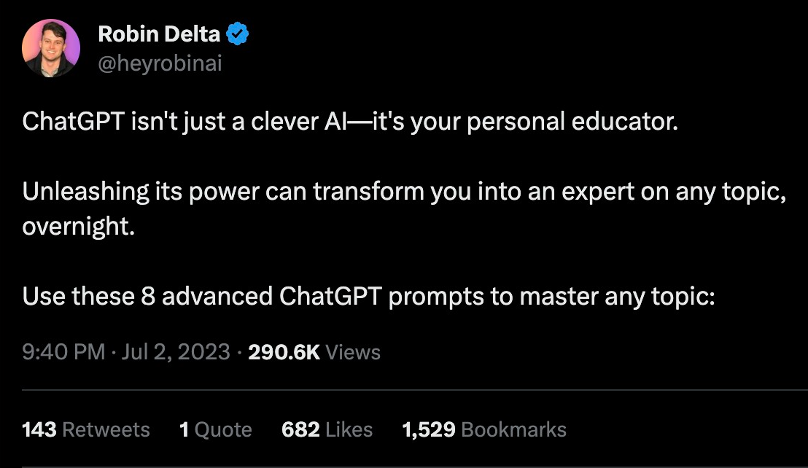Click the Likes label text
The height and width of the screenshot is (468, 808).
tap(350, 429)
